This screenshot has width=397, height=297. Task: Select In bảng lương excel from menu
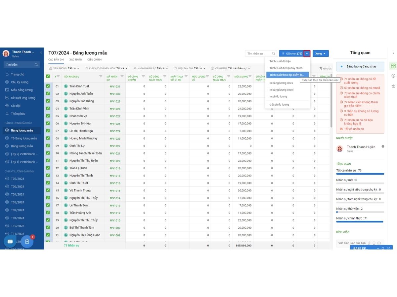[281, 90]
